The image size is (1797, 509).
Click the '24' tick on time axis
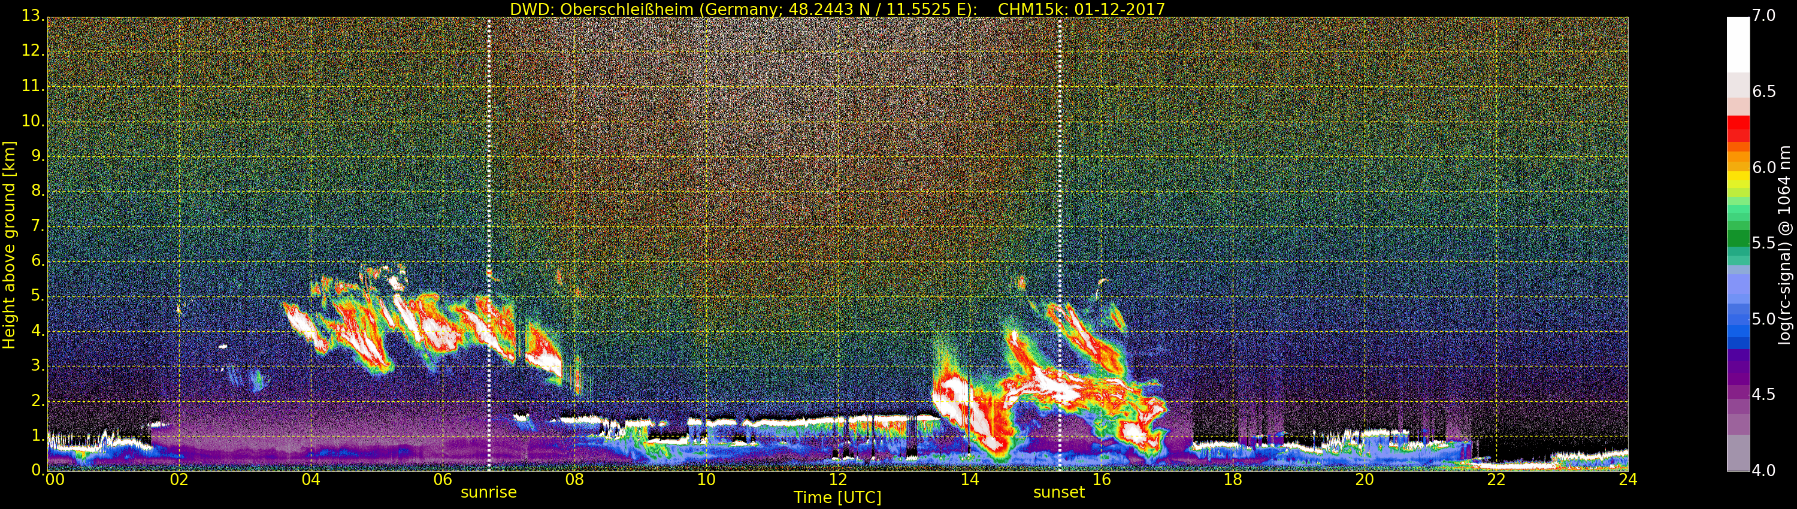pyautogui.click(x=1628, y=480)
